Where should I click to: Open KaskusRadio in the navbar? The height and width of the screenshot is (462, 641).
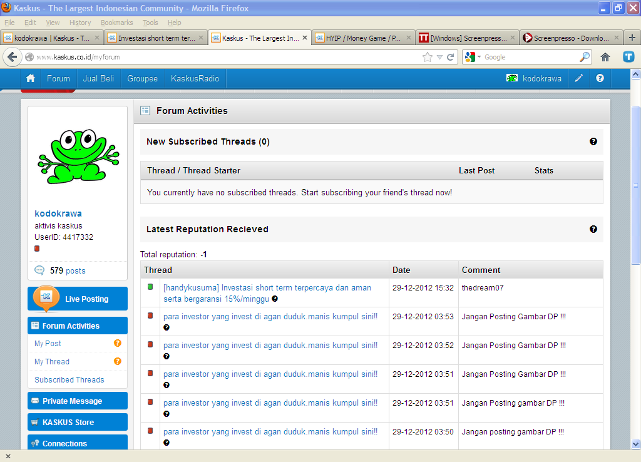(195, 78)
